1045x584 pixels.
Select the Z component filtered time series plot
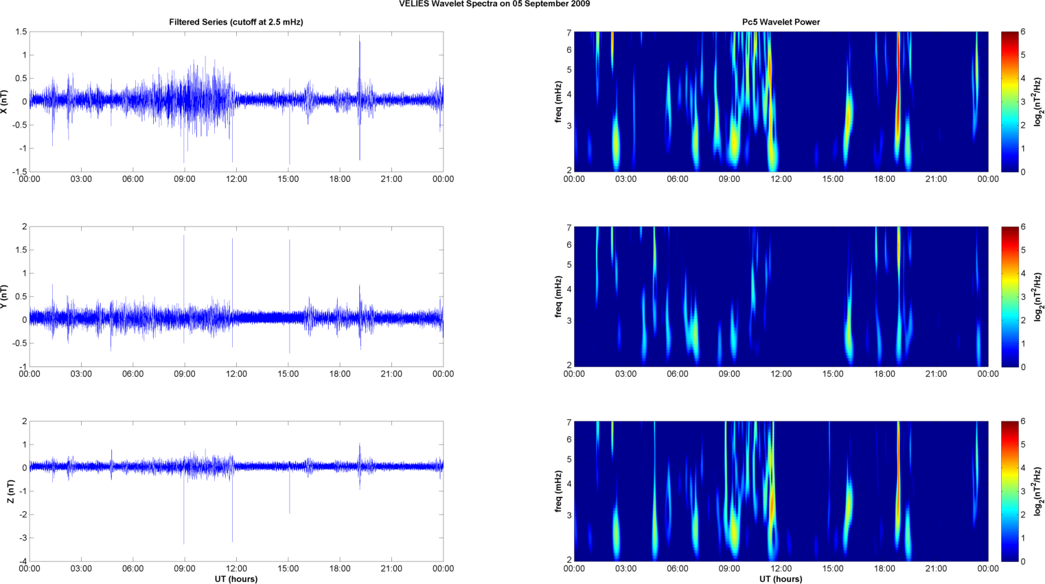(x=236, y=491)
